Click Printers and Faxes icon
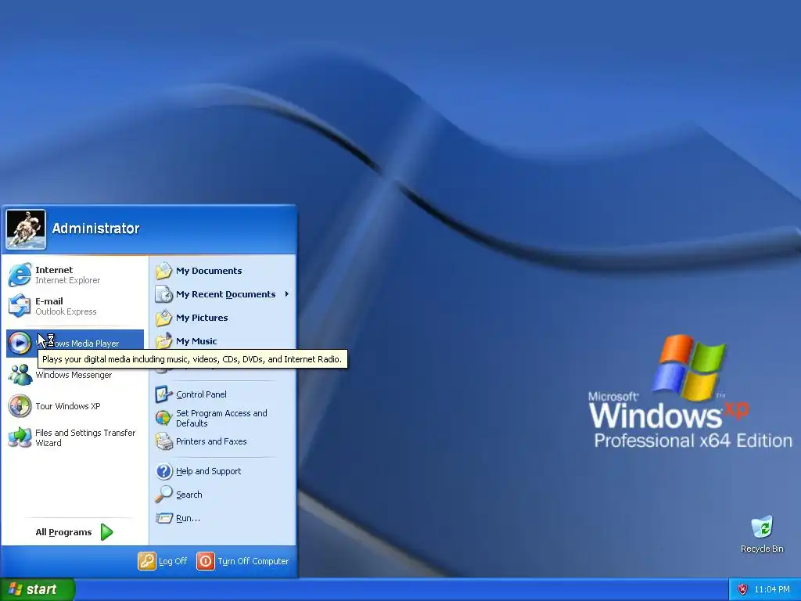The width and height of the screenshot is (801, 601). pyautogui.click(x=164, y=441)
